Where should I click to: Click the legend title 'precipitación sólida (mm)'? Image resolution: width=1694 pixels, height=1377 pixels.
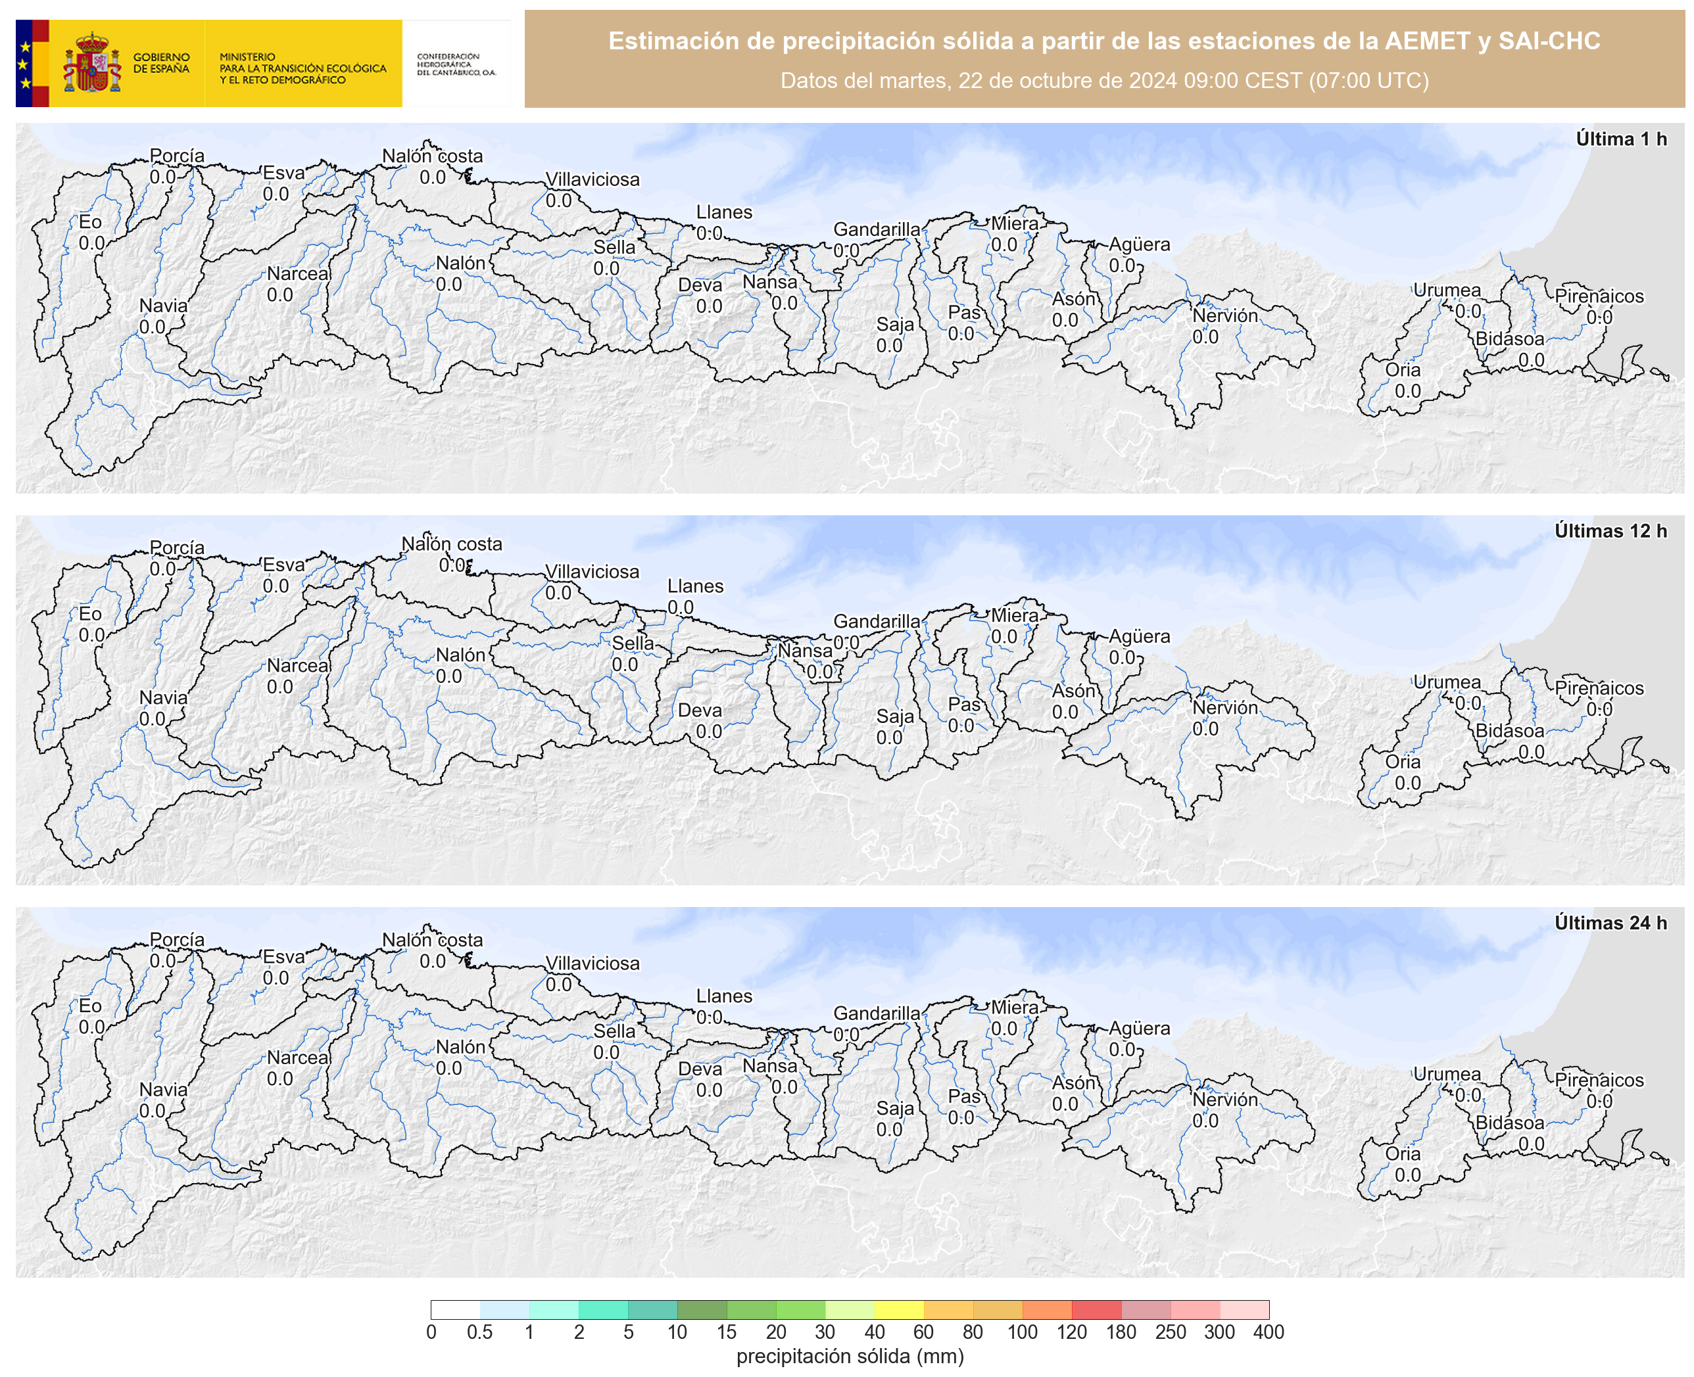coord(850,1357)
